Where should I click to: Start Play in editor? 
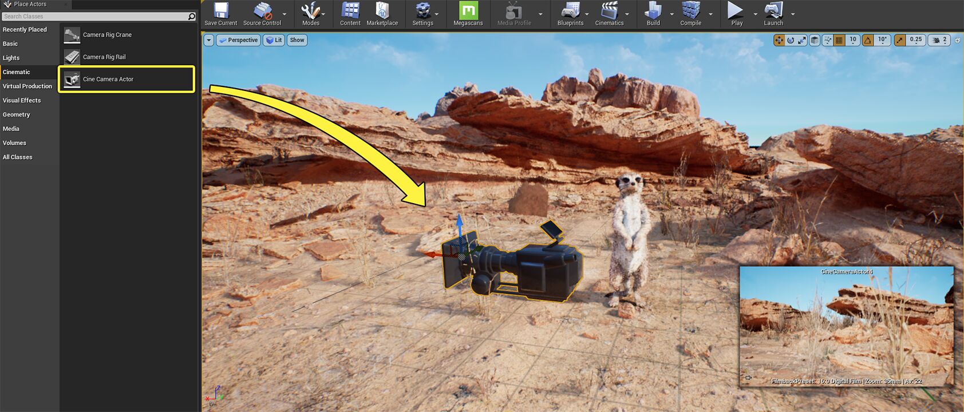click(736, 10)
